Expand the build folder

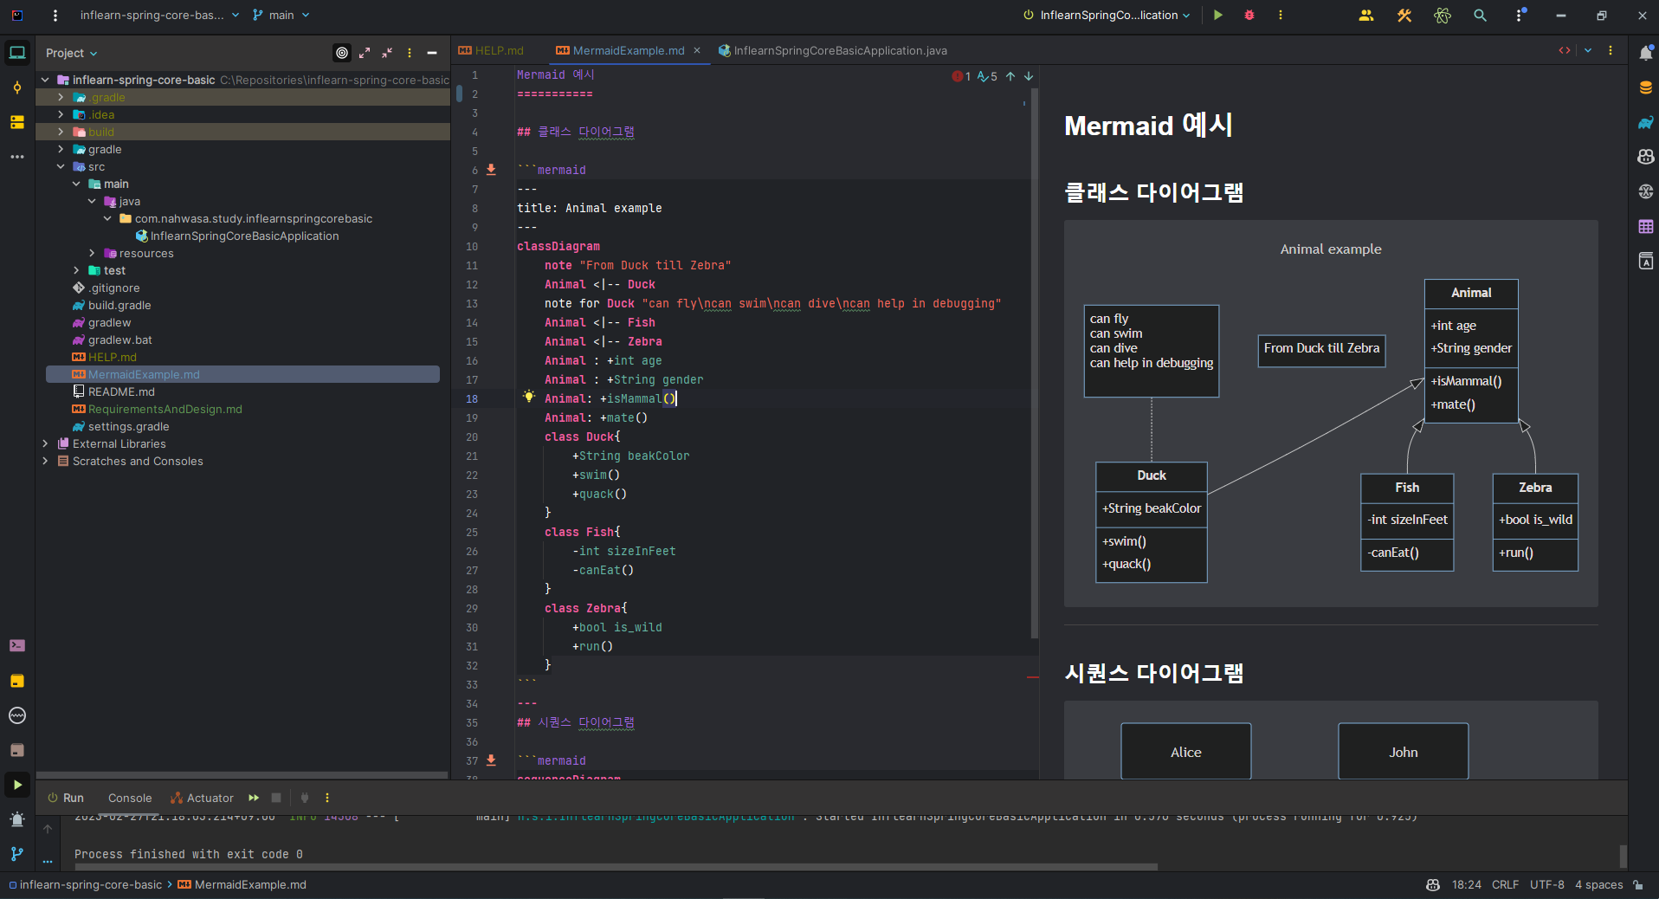click(61, 132)
